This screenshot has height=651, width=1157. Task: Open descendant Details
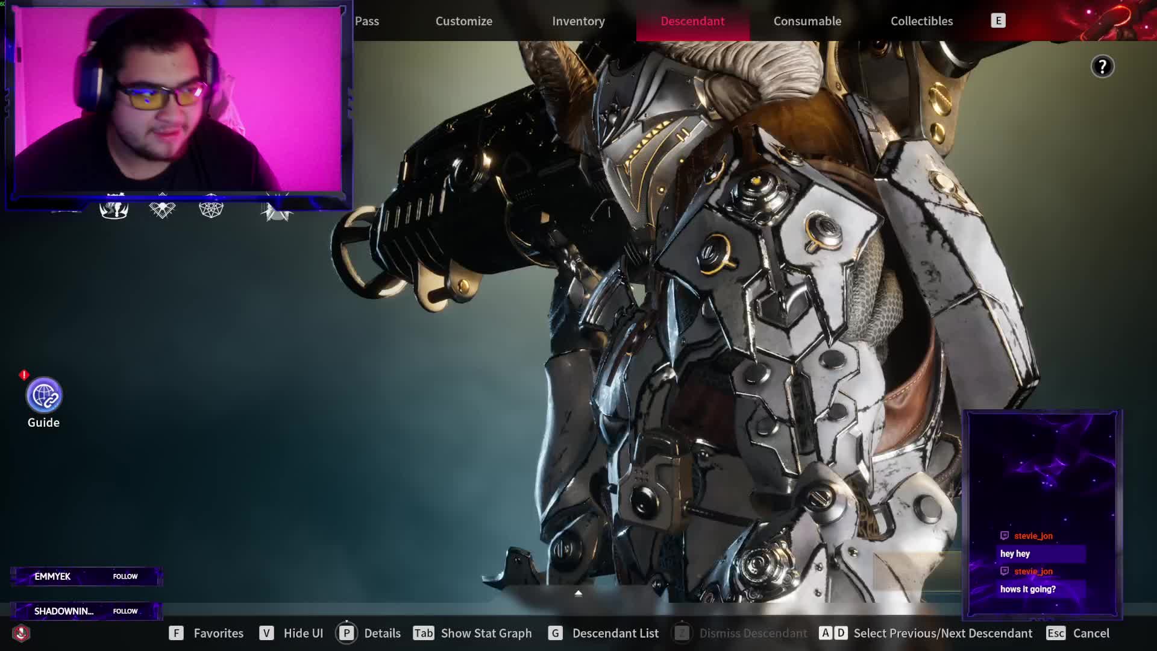click(369, 633)
